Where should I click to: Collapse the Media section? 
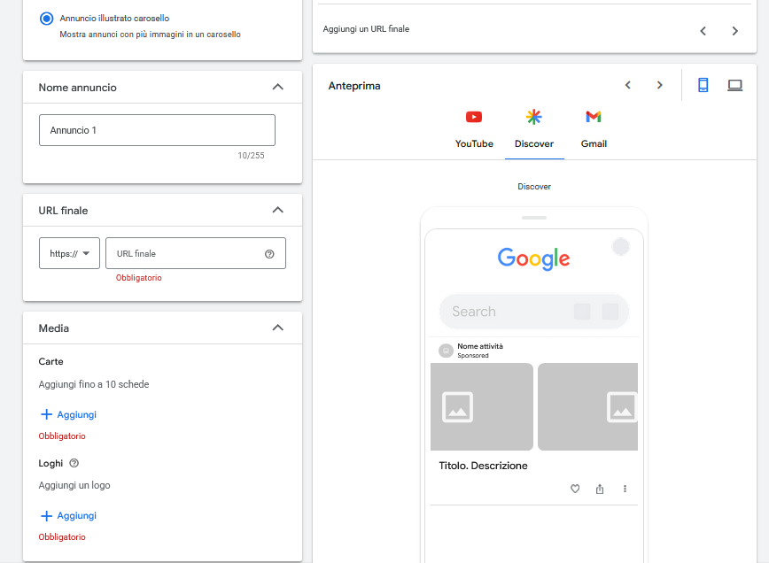tap(277, 328)
